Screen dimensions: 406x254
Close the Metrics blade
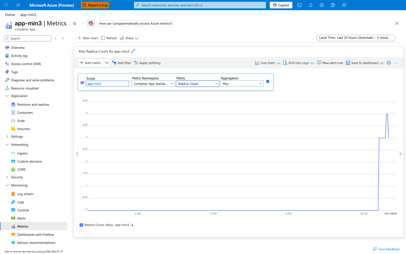[397, 23]
